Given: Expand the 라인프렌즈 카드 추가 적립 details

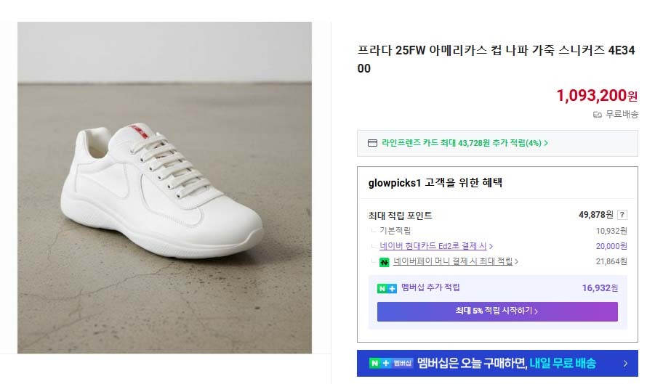Looking at the screenshot, I should [465, 143].
